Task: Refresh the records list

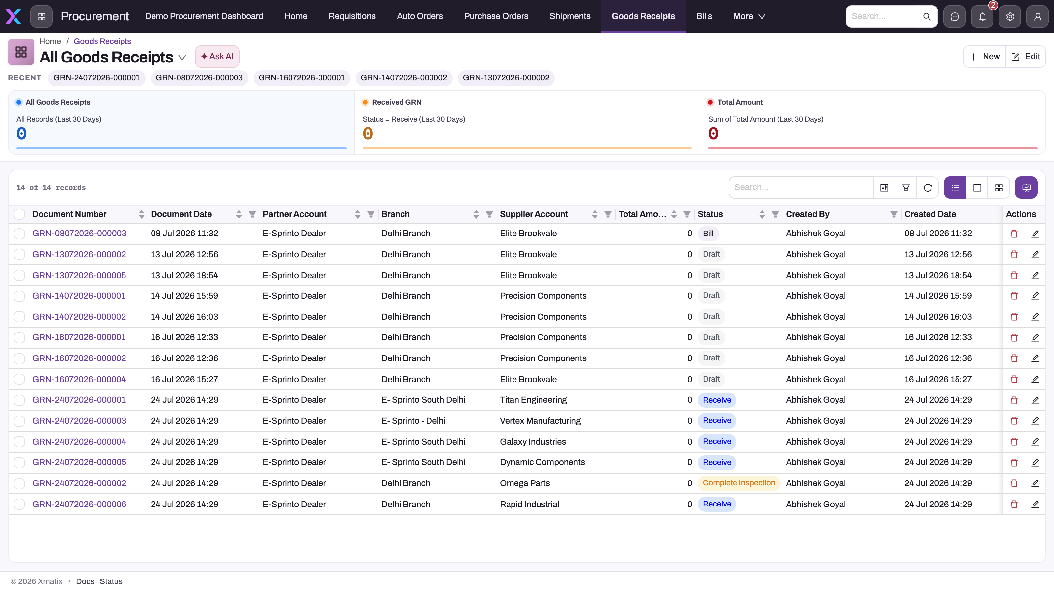Action: click(928, 187)
